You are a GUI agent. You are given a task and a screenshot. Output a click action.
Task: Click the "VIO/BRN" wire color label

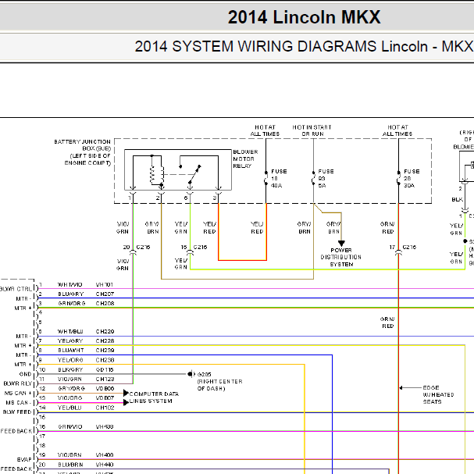(x=69, y=455)
